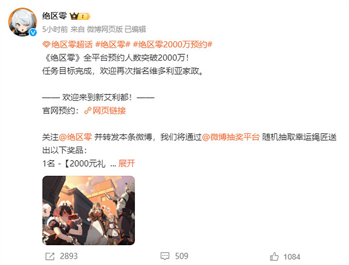
Task: Enlarge the attached artwork thumbnail
Action: pos(88,210)
